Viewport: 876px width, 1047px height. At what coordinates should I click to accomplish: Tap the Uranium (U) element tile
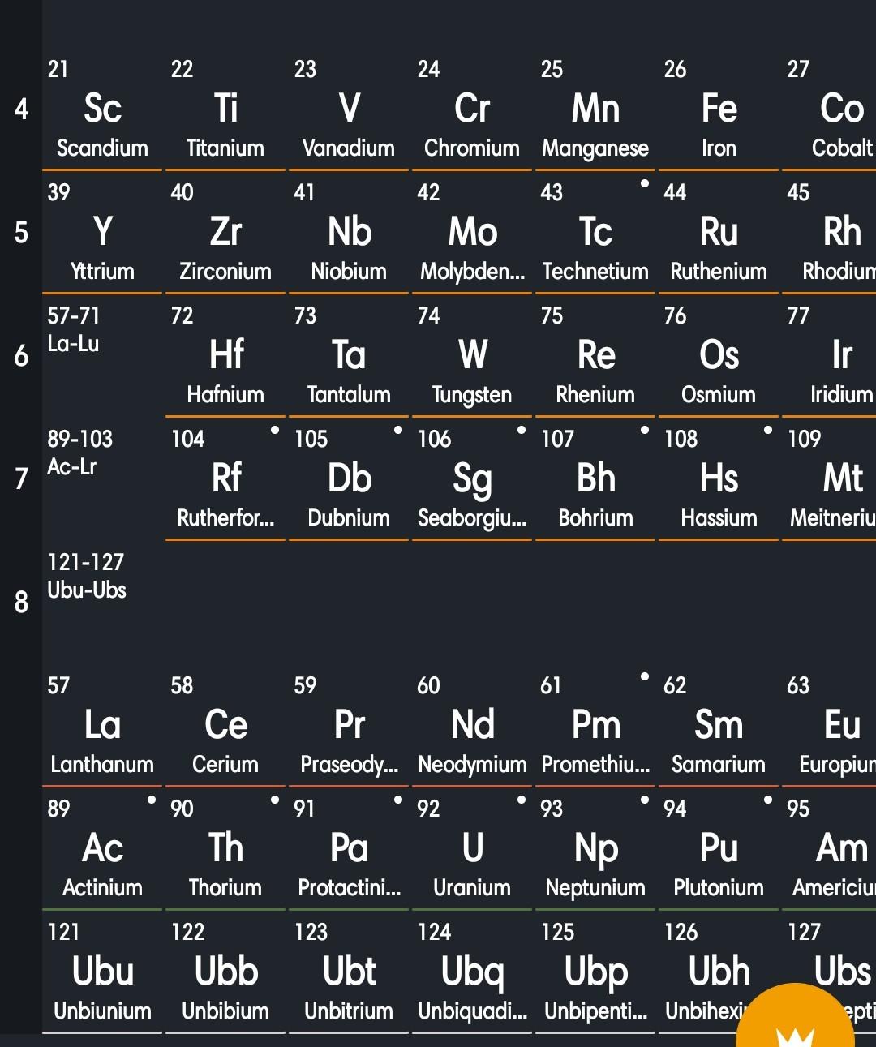(x=472, y=852)
